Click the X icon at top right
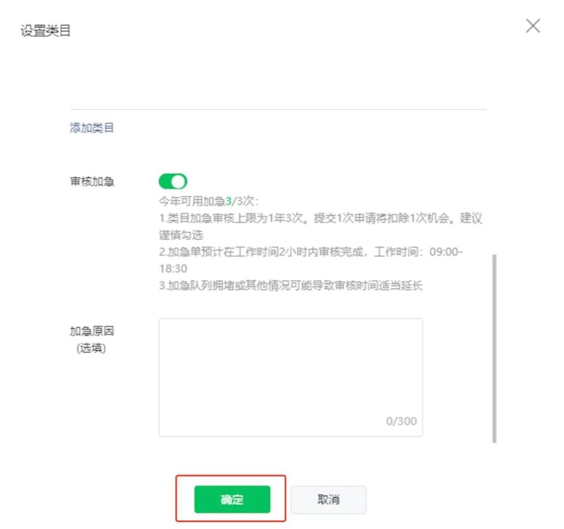Image resolution: width=564 pixels, height=529 pixels. point(532,26)
